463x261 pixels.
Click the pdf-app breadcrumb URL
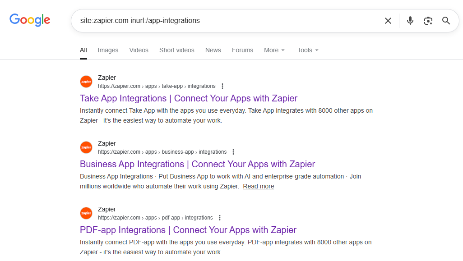coord(155,218)
